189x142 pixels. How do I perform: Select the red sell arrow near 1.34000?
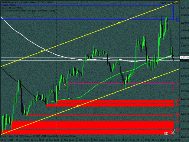[167, 23]
